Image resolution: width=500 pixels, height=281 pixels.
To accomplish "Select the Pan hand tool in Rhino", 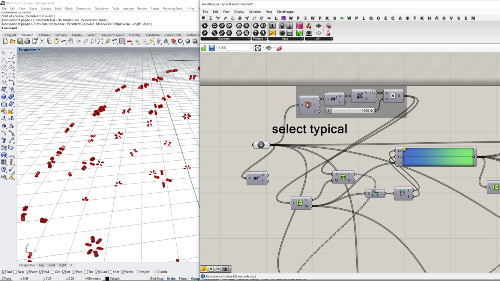I will click(x=71, y=42).
